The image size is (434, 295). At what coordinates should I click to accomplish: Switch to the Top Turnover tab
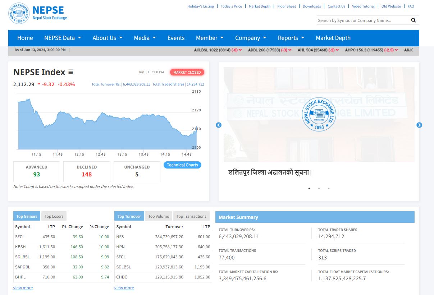pos(129,216)
